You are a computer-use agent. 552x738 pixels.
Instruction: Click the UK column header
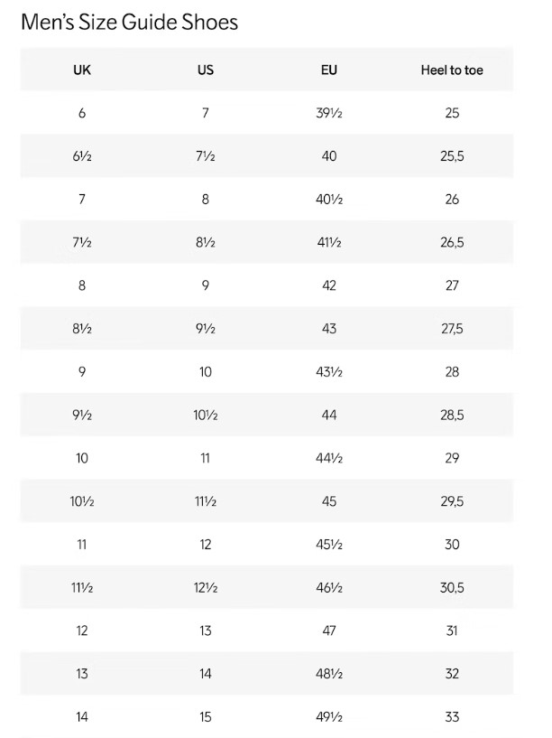[82, 70]
